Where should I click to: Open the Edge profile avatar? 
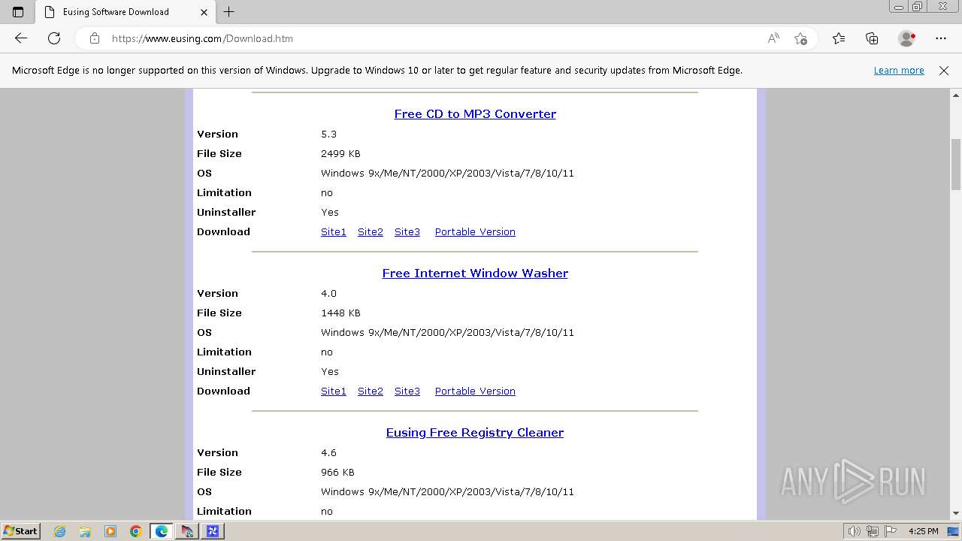coord(907,38)
